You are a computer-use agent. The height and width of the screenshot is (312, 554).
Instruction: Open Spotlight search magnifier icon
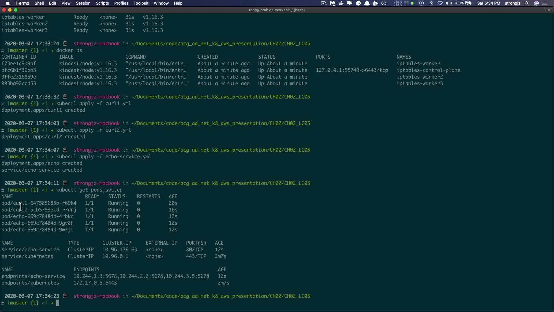527,3
